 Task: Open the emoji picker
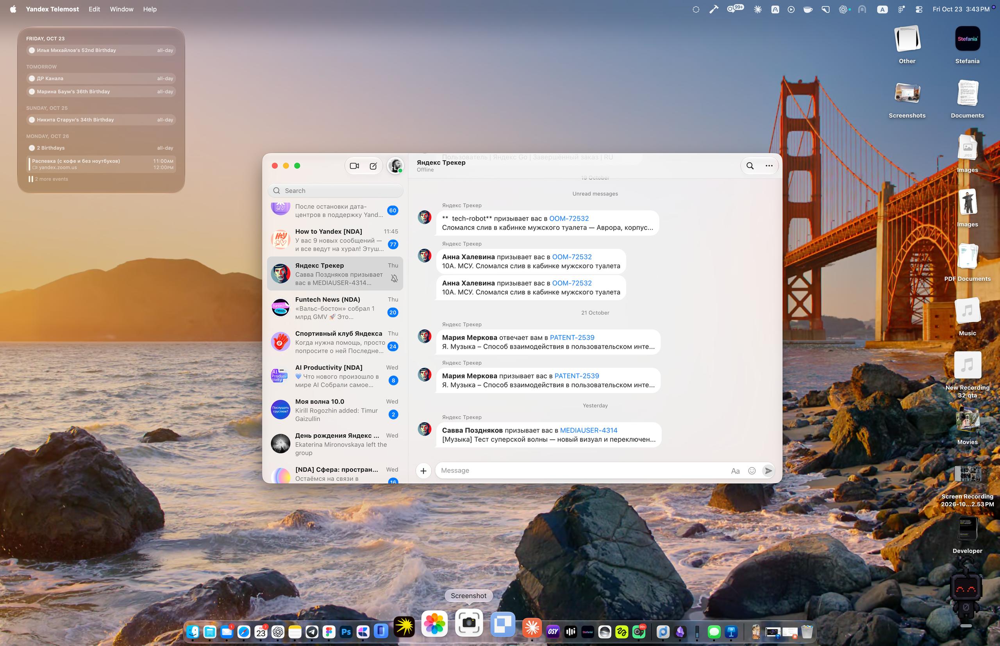[752, 471]
